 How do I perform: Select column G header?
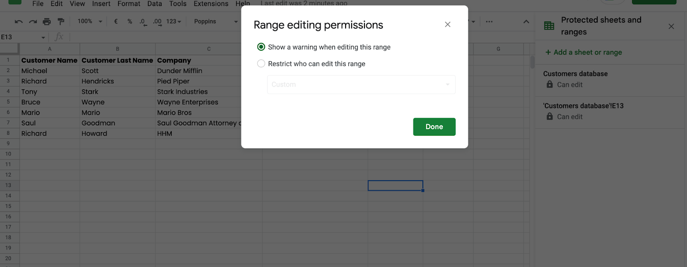(499, 49)
